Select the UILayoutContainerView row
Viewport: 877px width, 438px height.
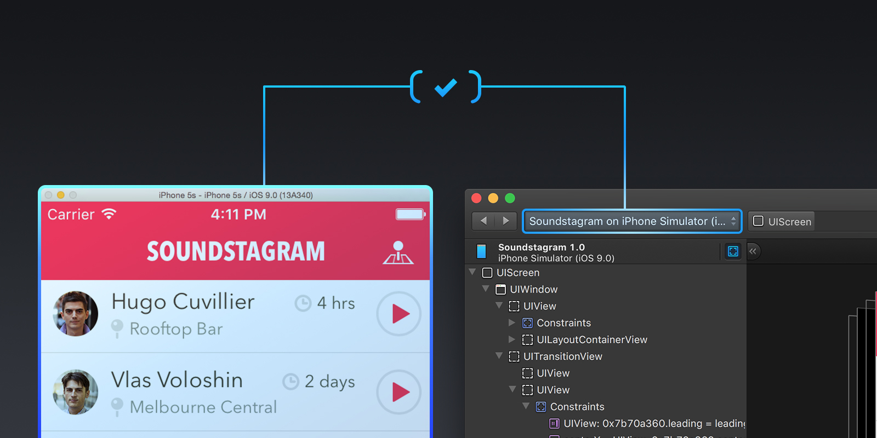click(x=606, y=339)
